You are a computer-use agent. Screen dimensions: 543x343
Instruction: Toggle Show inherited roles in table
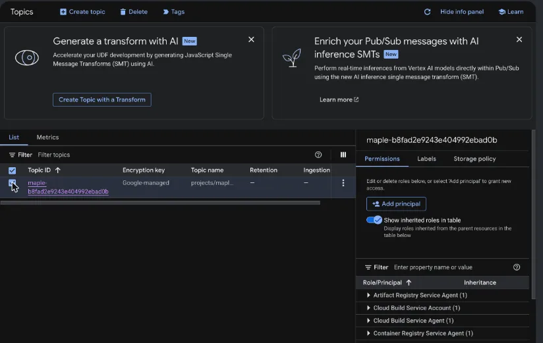pos(374,220)
